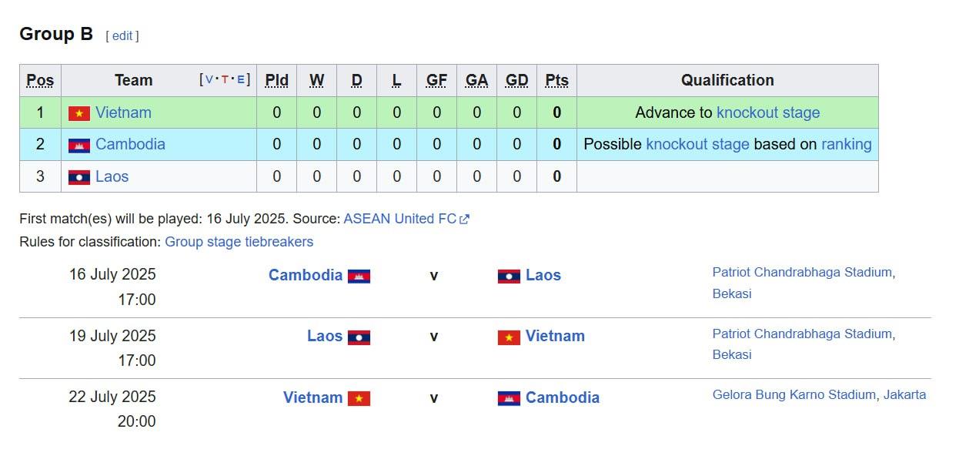The width and height of the screenshot is (959, 456).
Task: Click the T (talk) link in Team header
Action: pos(225,79)
